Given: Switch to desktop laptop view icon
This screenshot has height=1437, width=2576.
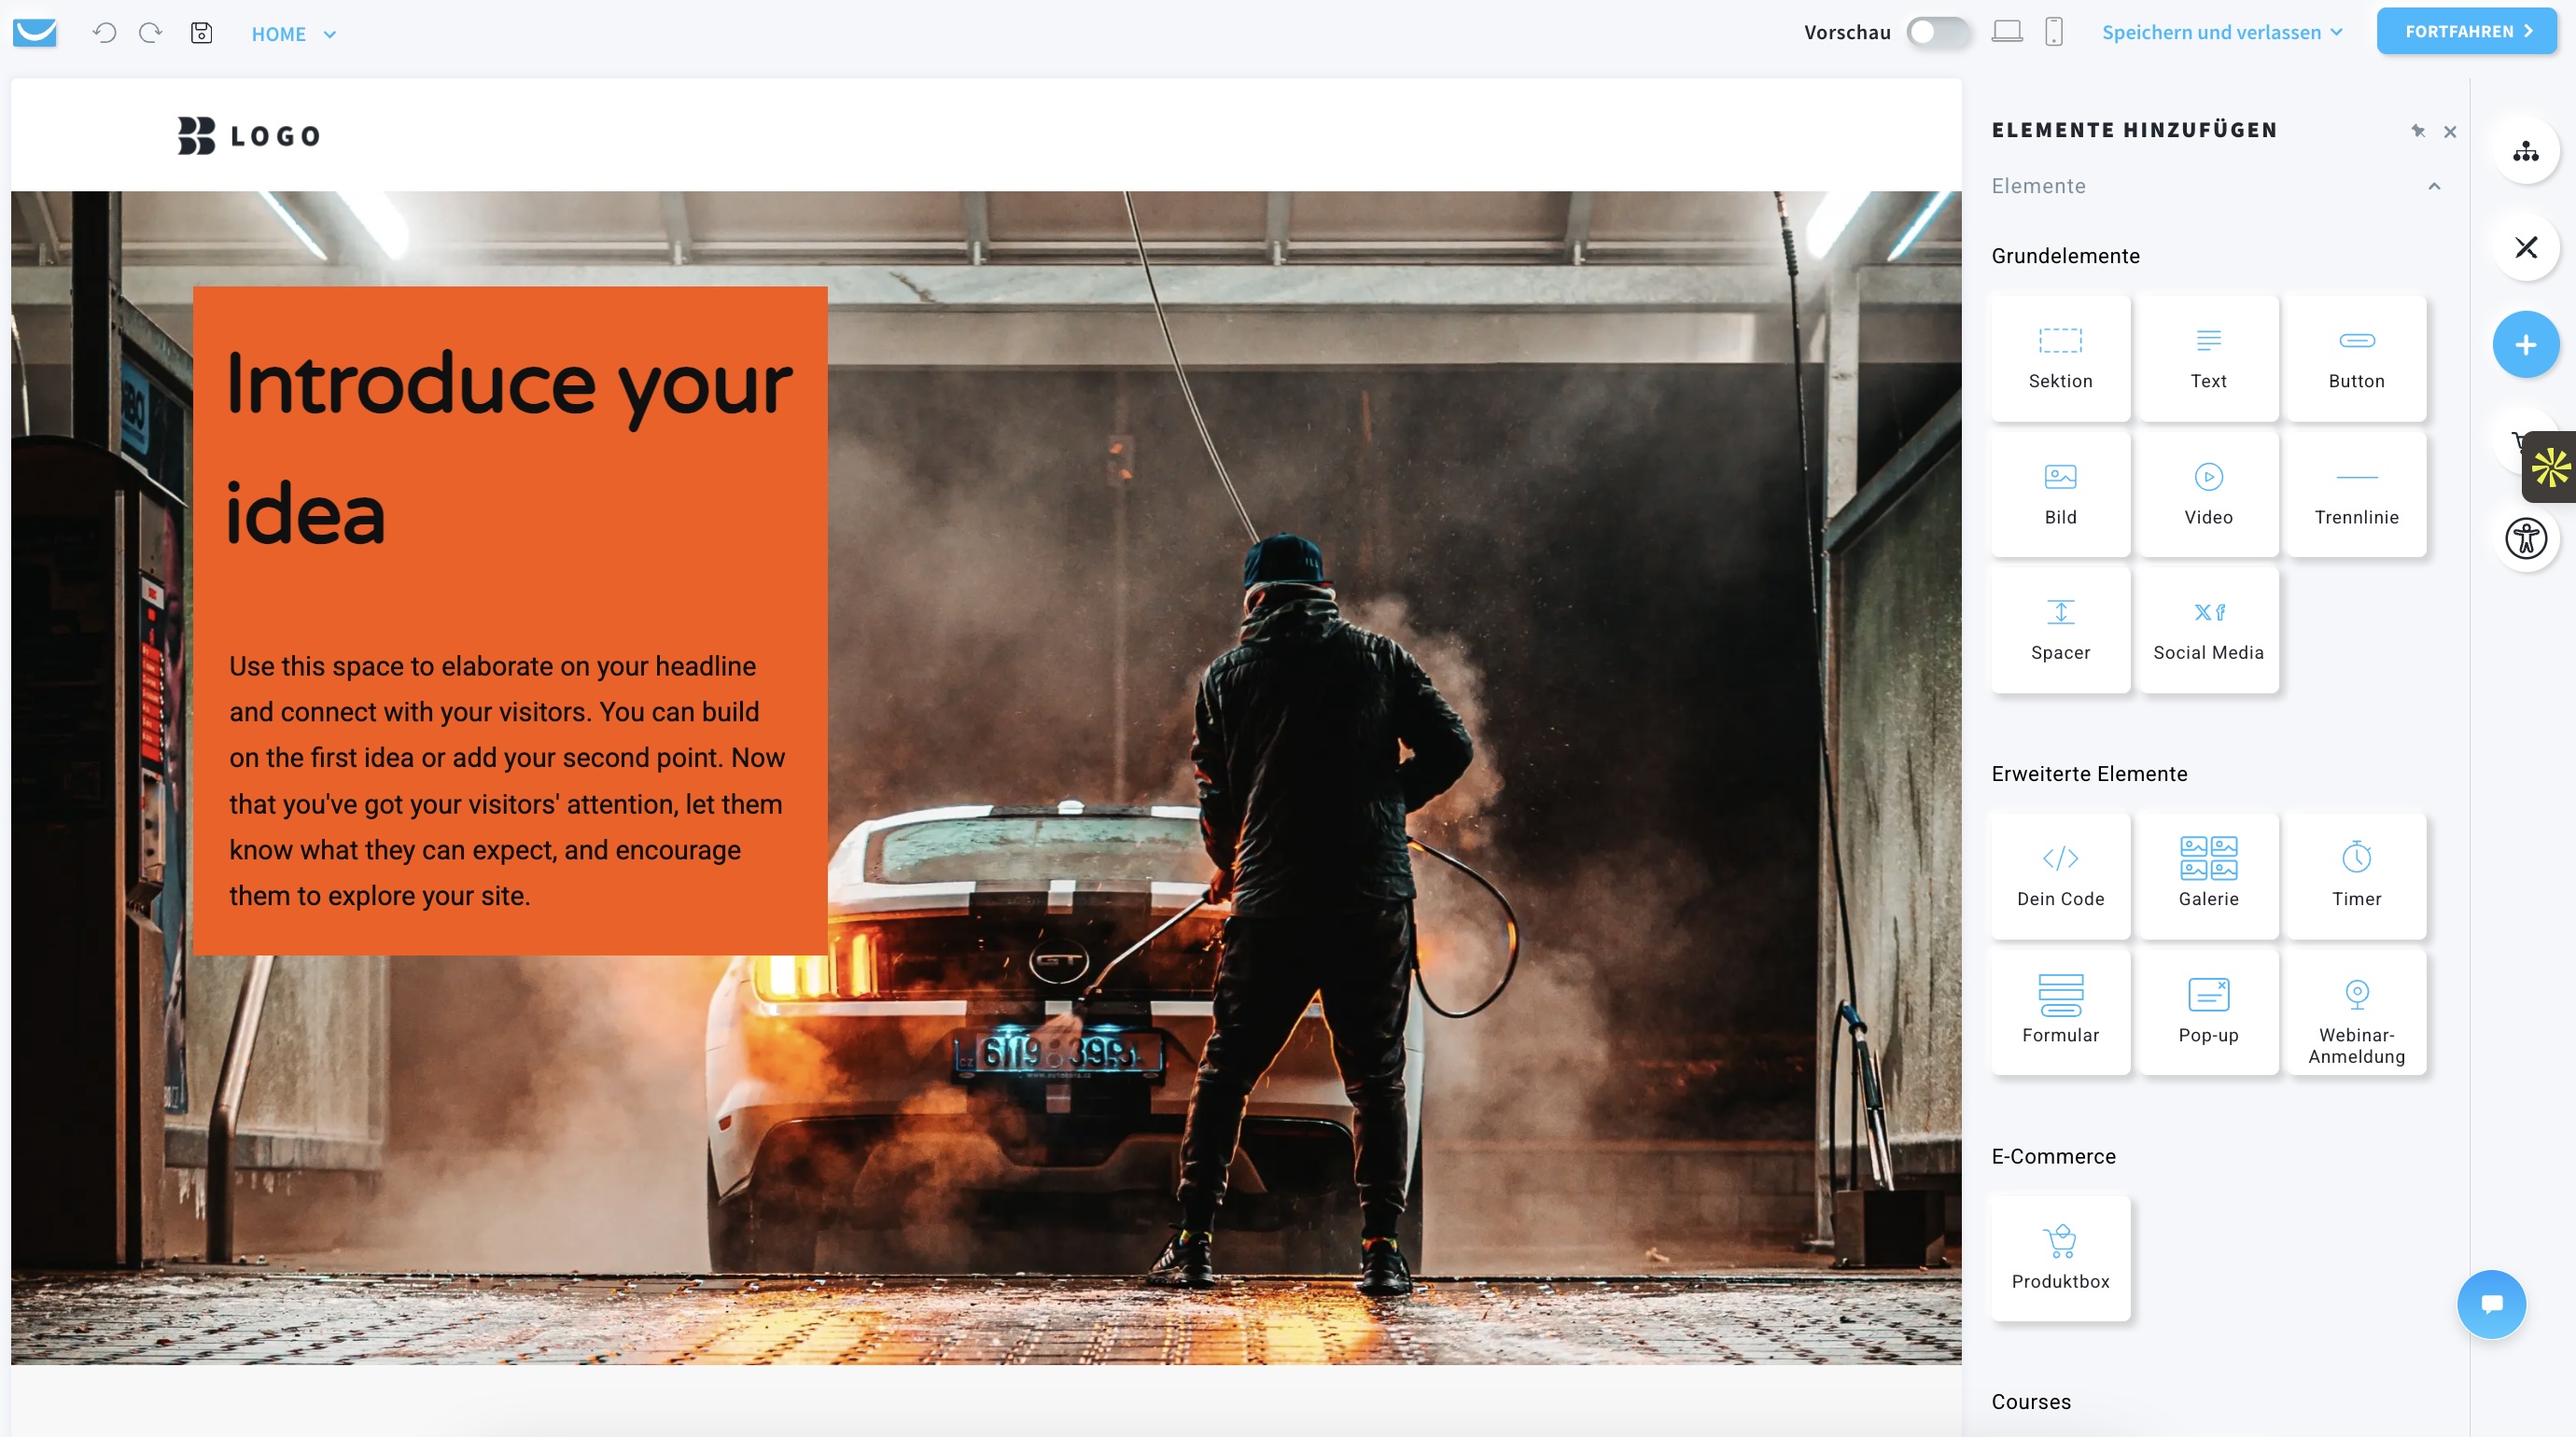Looking at the screenshot, I should [2006, 32].
